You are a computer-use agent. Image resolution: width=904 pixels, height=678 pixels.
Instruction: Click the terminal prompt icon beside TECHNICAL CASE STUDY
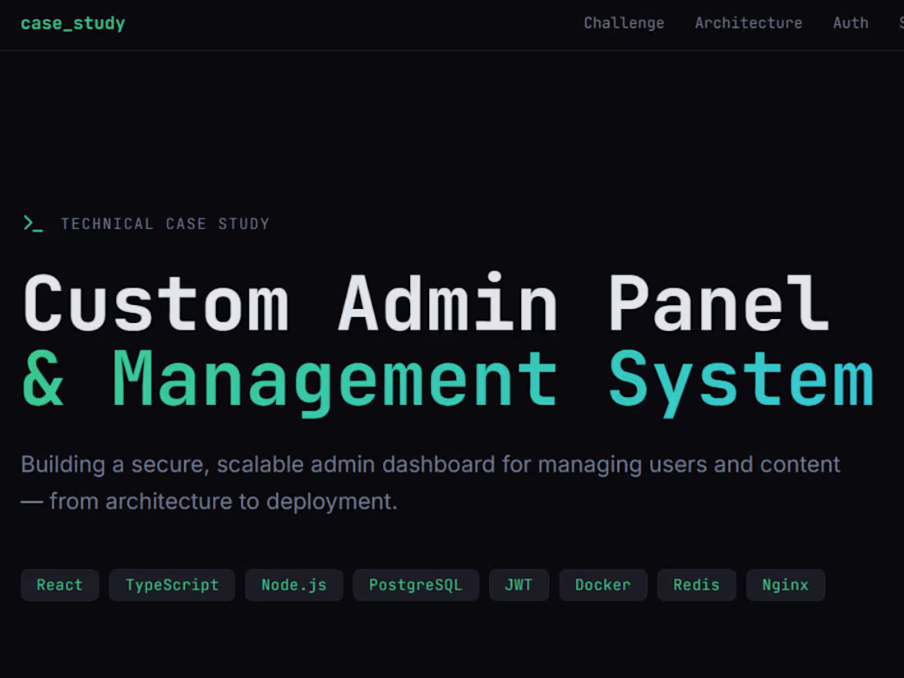pyautogui.click(x=33, y=222)
